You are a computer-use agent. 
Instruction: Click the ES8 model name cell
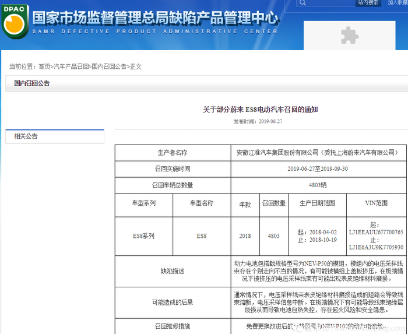tap(202, 236)
